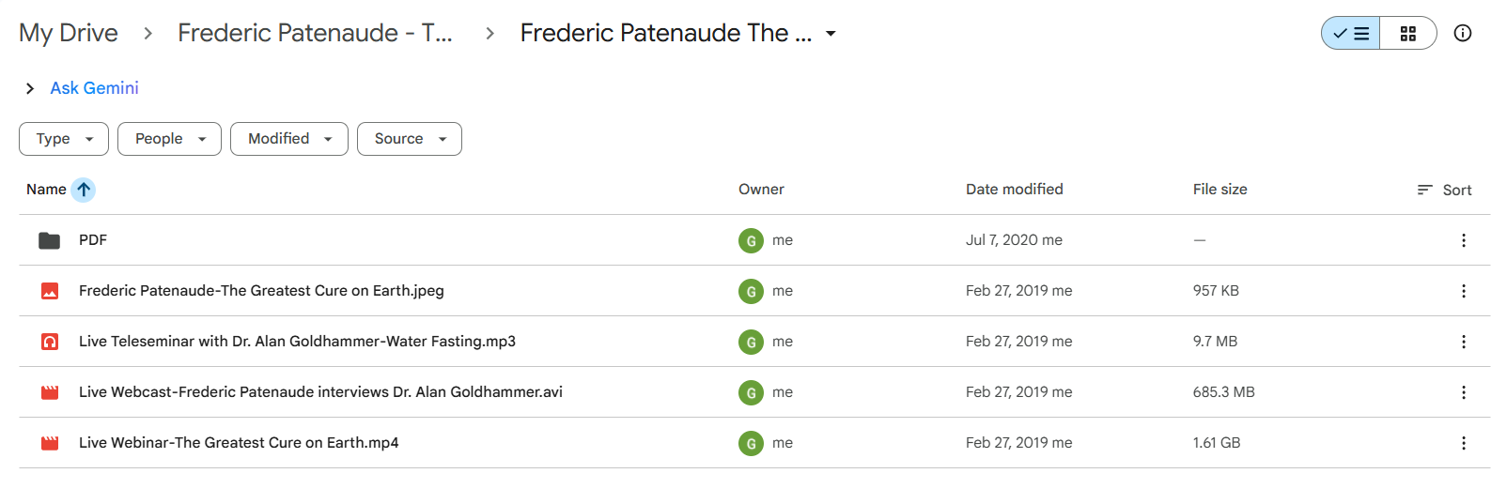Reverse name sort direction arrow
This screenshot has height=504, width=1491.
tap(84, 190)
